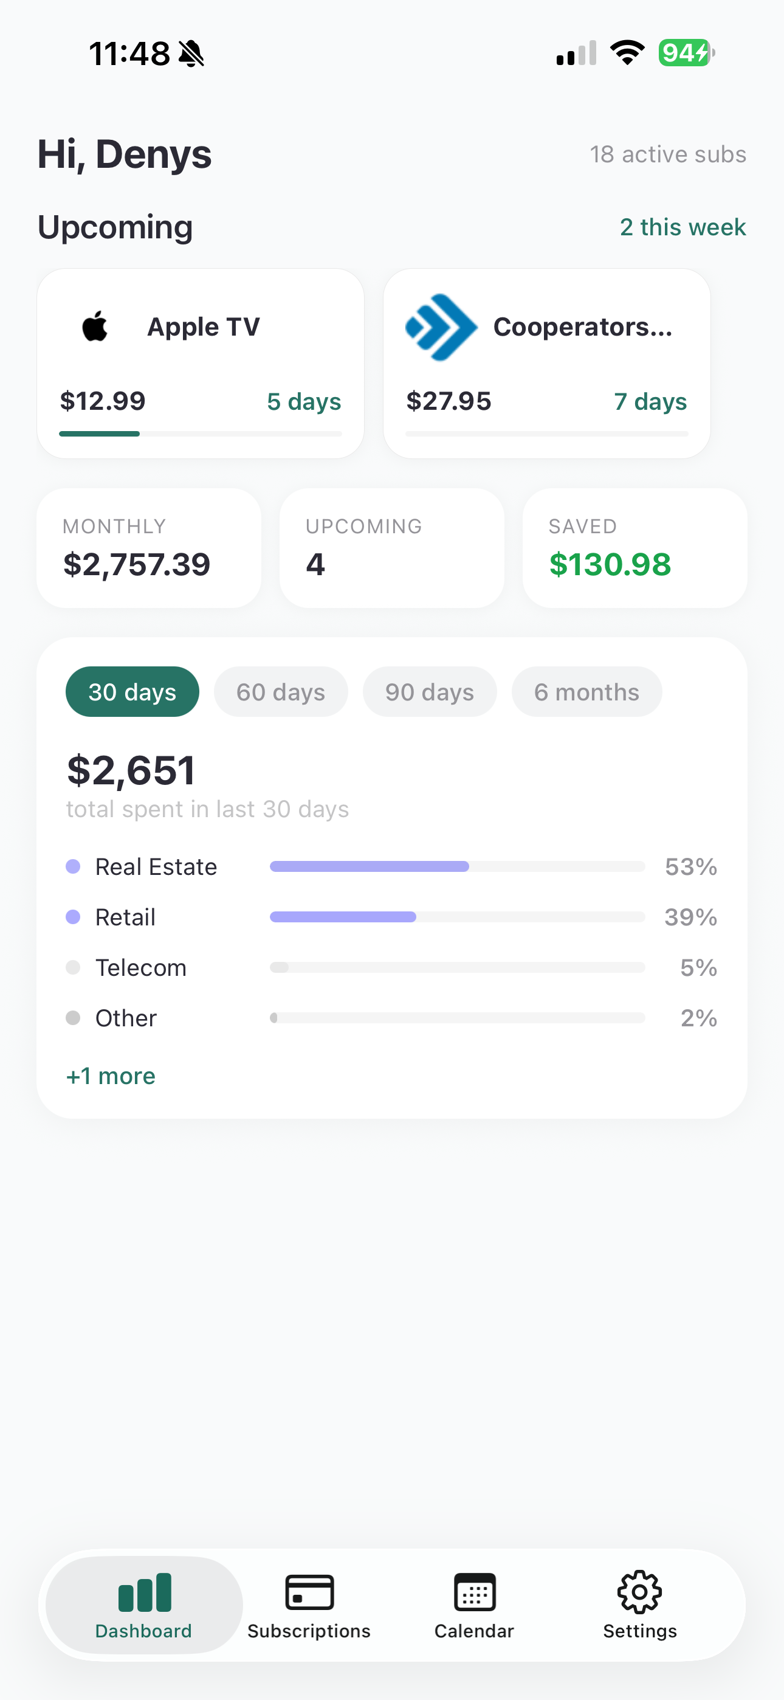Tap the battery indicator in status bar
Image resolution: width=784 pixels, height=1700 pixels.
(686, 53)
